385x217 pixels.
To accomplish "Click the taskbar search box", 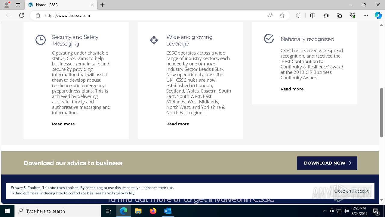I will pos(58,211).
